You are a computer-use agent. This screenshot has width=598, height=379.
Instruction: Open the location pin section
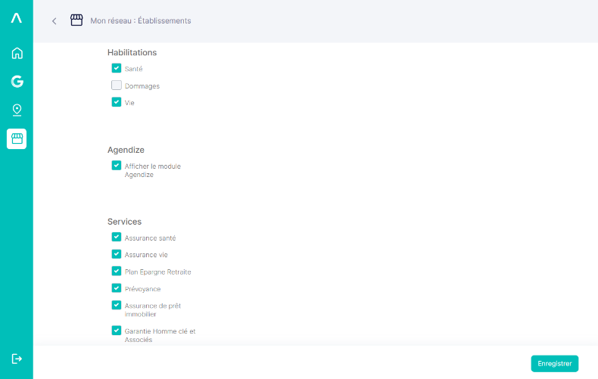[17, 110]
